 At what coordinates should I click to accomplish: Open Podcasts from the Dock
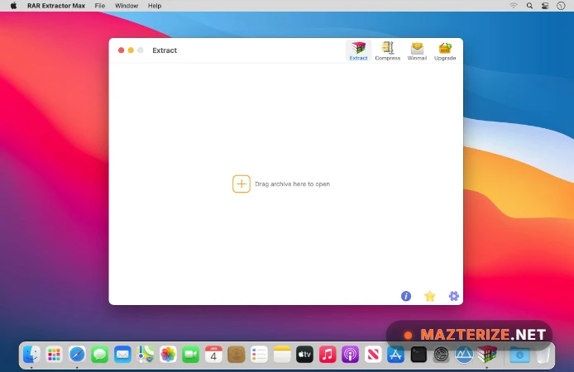350,355
